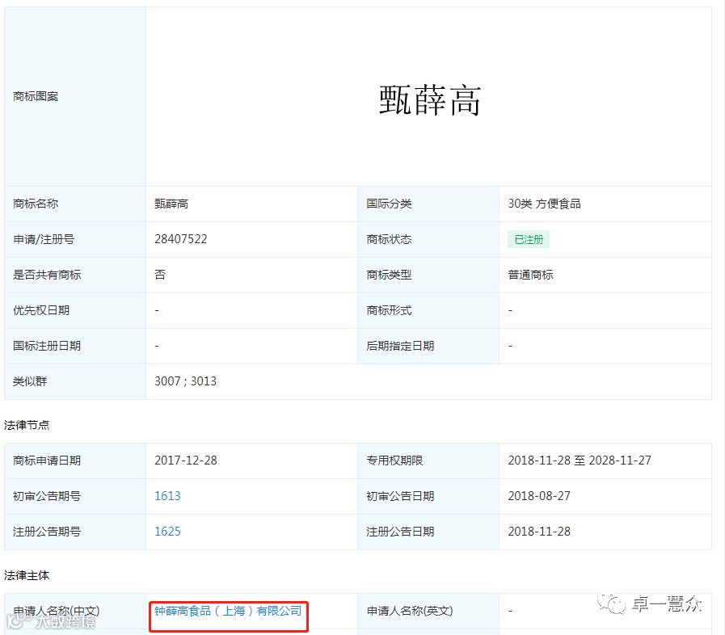
Task: Click the 已注册 status badge
Action: pos(529,239)
